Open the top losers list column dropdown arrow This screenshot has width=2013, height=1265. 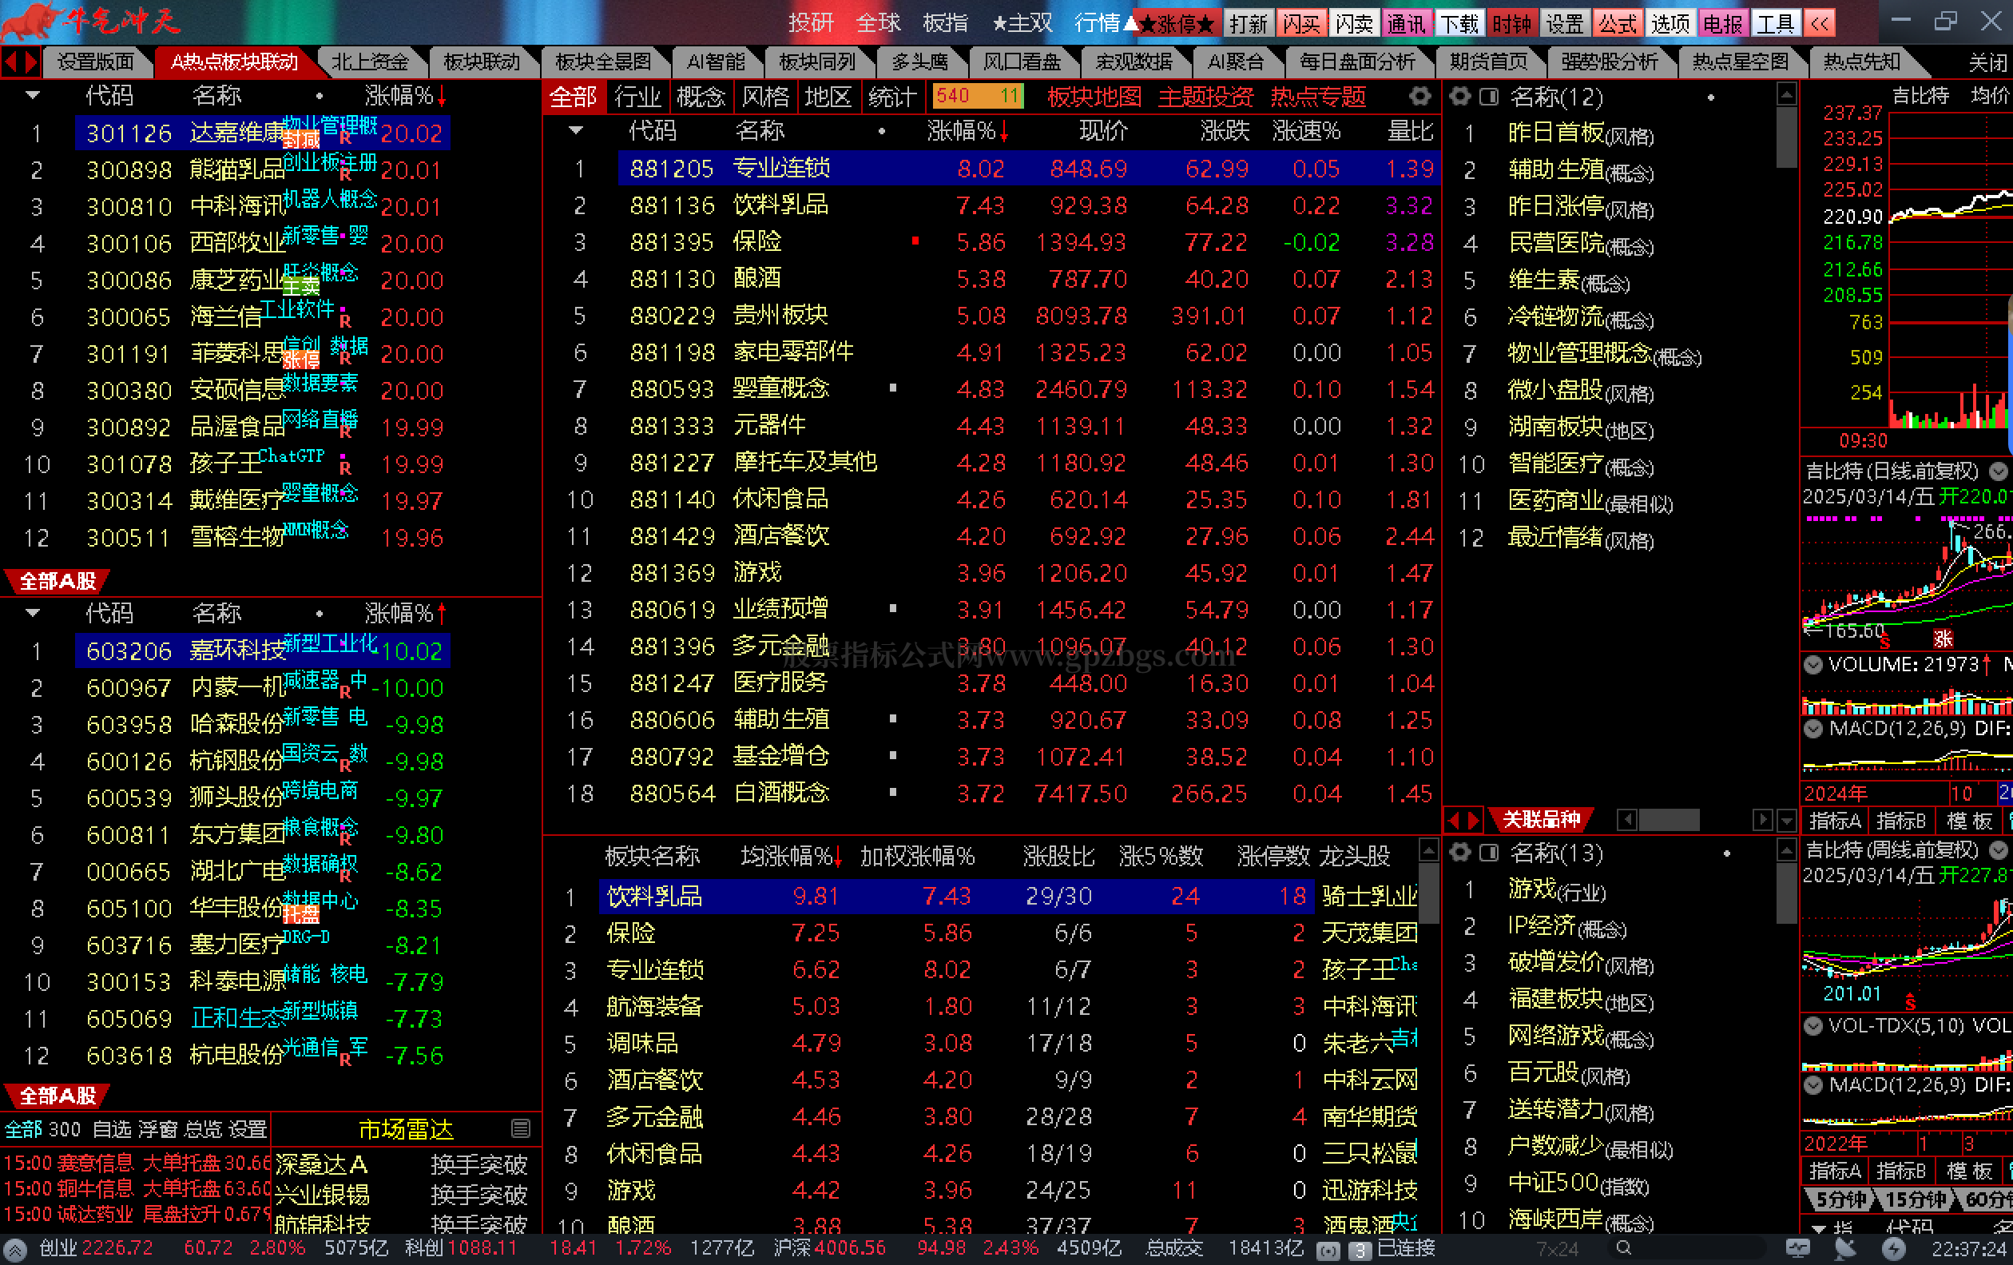click(x=33, y=613)
